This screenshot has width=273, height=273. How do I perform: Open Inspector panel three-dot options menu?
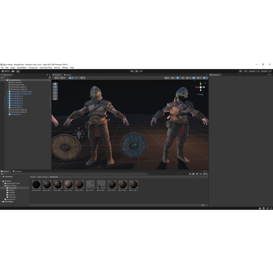tap(271, 75)
